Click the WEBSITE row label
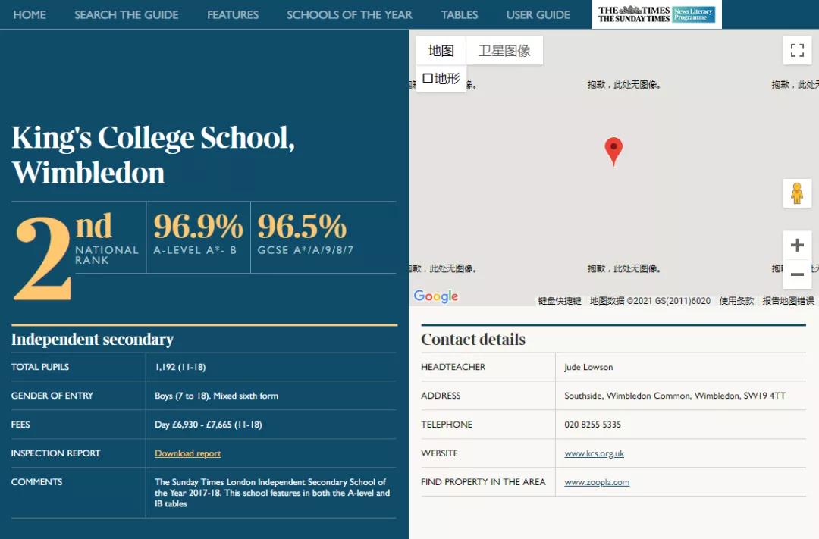 point(439,453)
